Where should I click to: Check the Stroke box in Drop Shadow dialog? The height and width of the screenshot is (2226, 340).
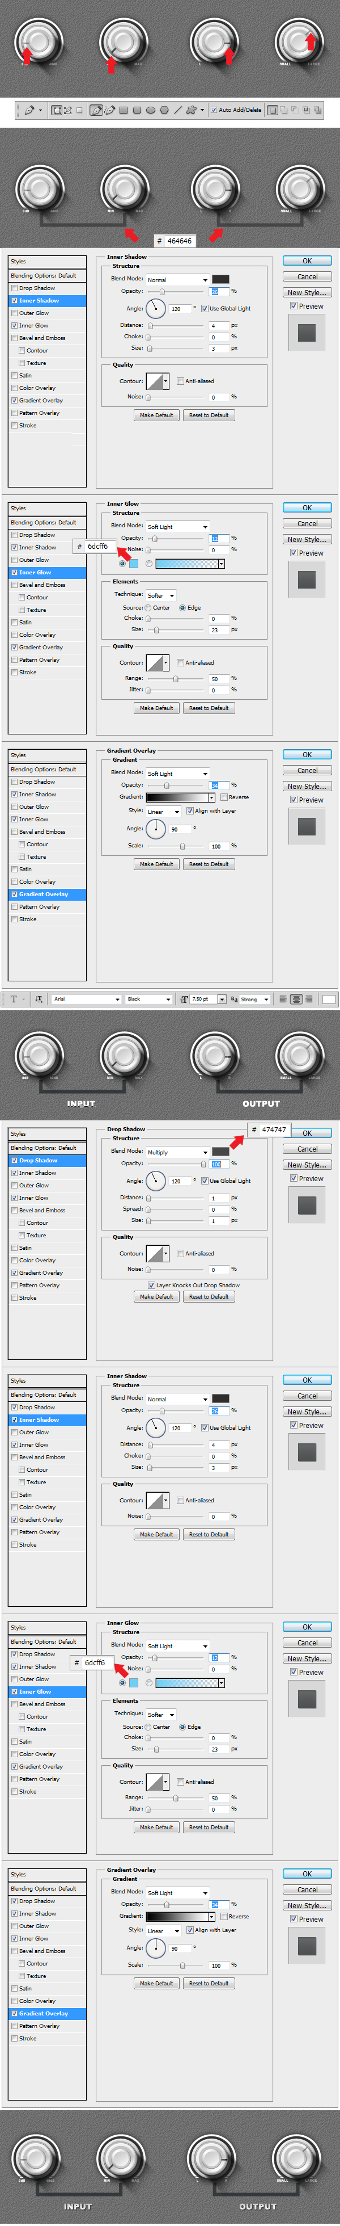click(x=15, y=1298)
